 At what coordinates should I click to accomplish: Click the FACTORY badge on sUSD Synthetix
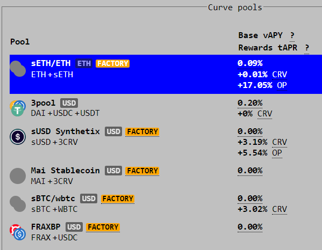click(x=142, y=131)
